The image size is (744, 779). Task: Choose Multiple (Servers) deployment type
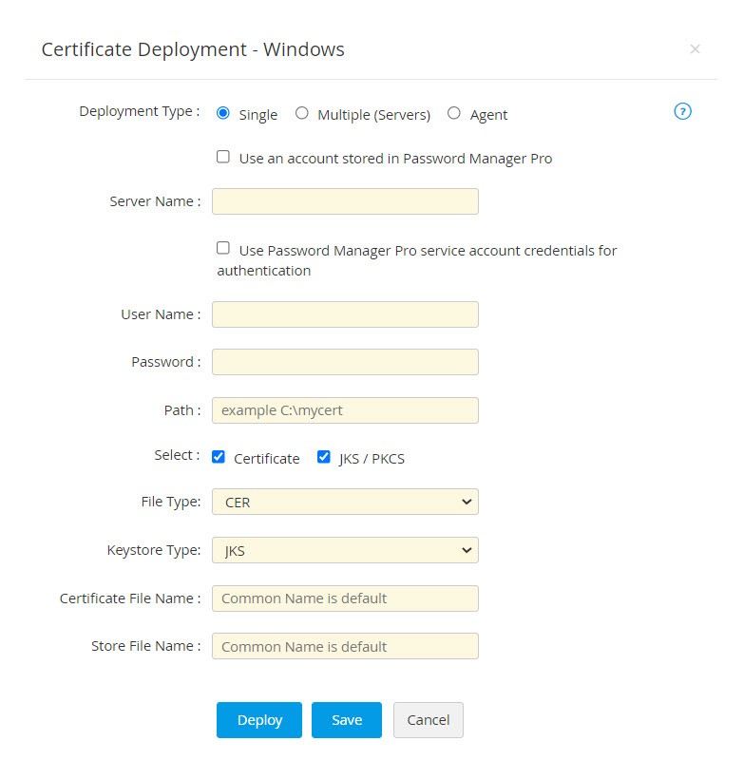302,113
